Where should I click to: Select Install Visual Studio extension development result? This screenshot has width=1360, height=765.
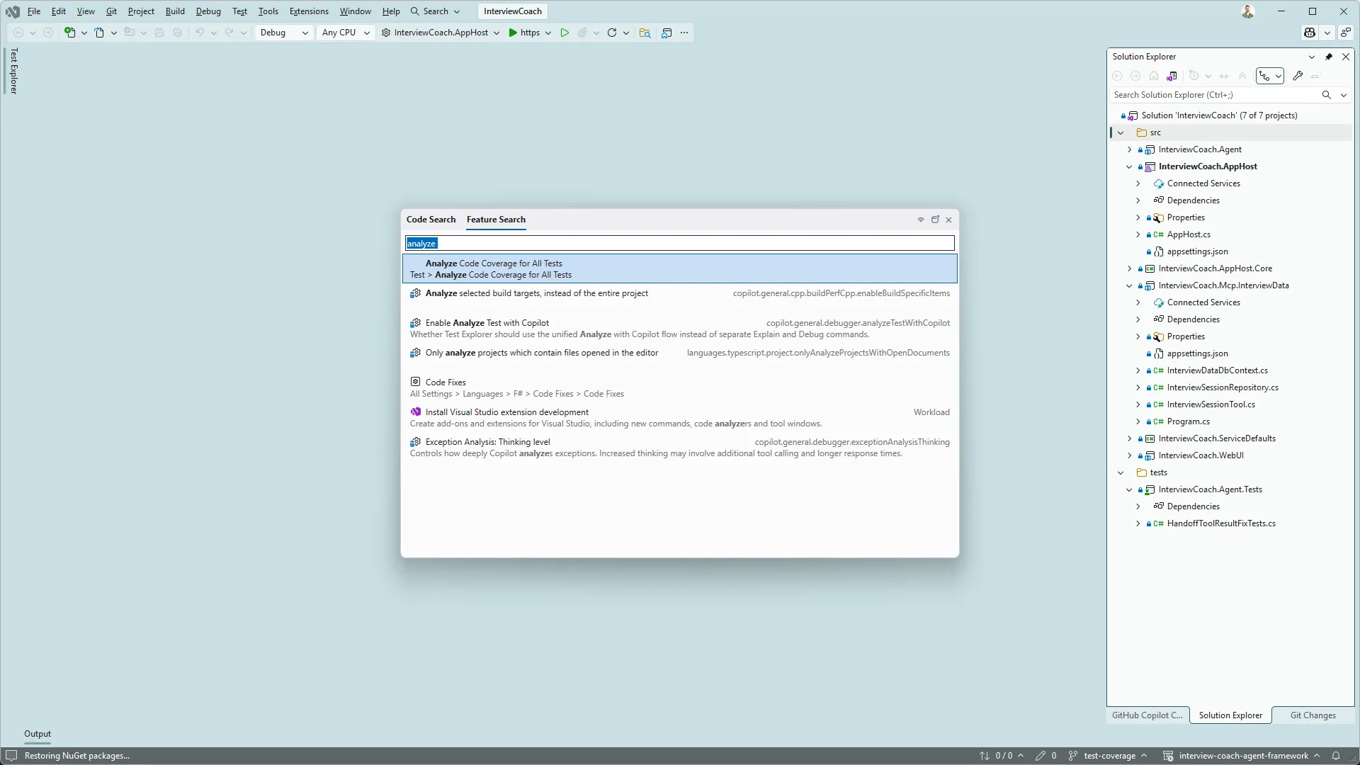pos(679,418)
